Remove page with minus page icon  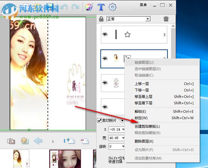point(84,141)
